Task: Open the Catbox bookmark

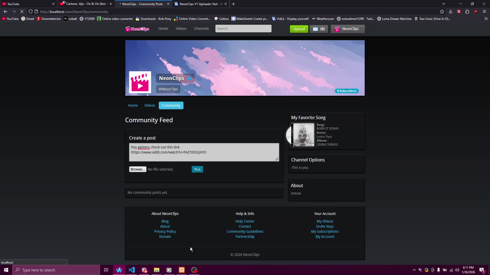Action: click(x=221, y=19)
